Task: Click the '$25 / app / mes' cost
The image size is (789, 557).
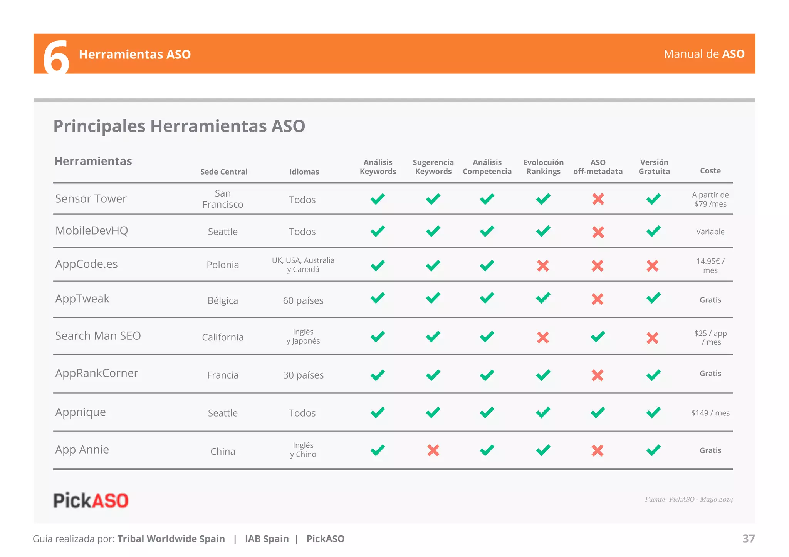Action: [x=710, y=337]
